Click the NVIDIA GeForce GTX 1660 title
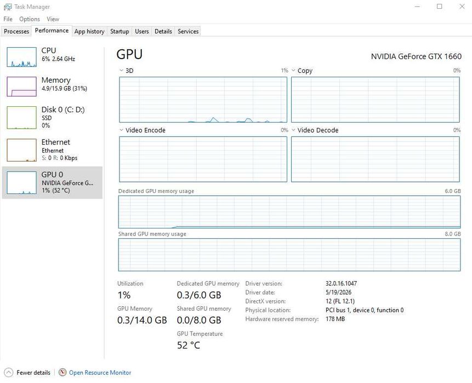The height and width of the screenshot is (383, 472). pos(416,56)
